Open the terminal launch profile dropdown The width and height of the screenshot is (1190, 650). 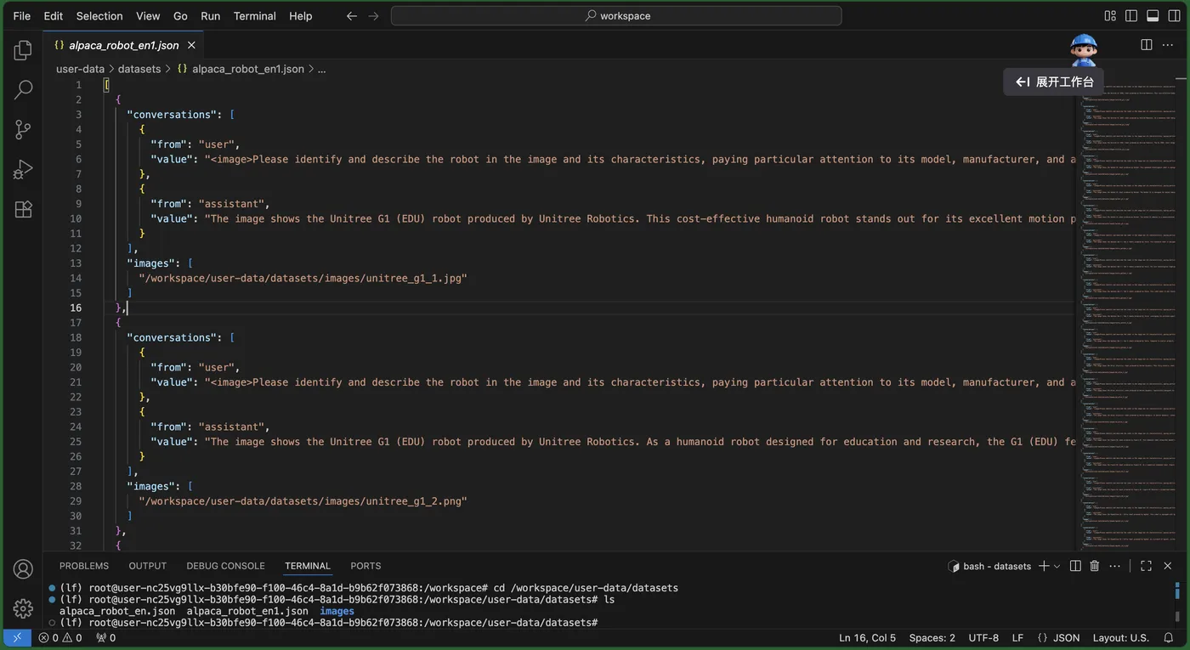coord(1057,566)
